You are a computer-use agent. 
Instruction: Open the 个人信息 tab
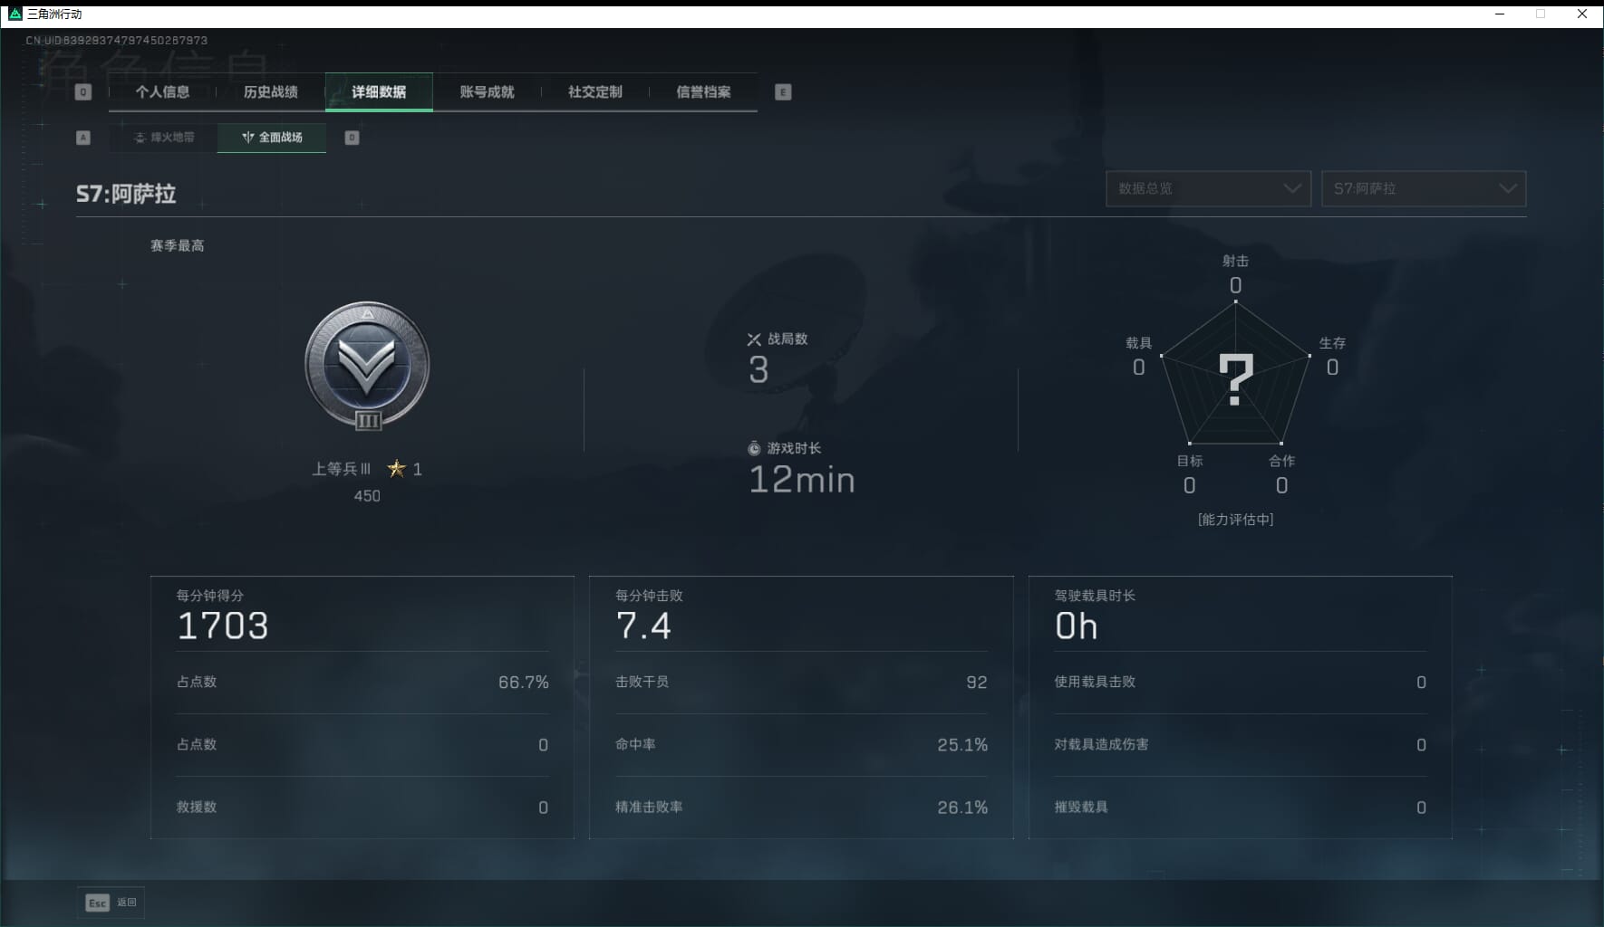click(x=162, y=91)
